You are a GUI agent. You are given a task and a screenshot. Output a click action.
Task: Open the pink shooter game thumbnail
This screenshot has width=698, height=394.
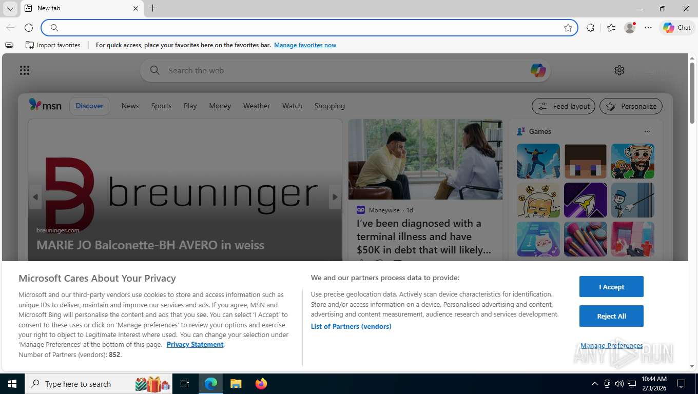pos(633,239)
